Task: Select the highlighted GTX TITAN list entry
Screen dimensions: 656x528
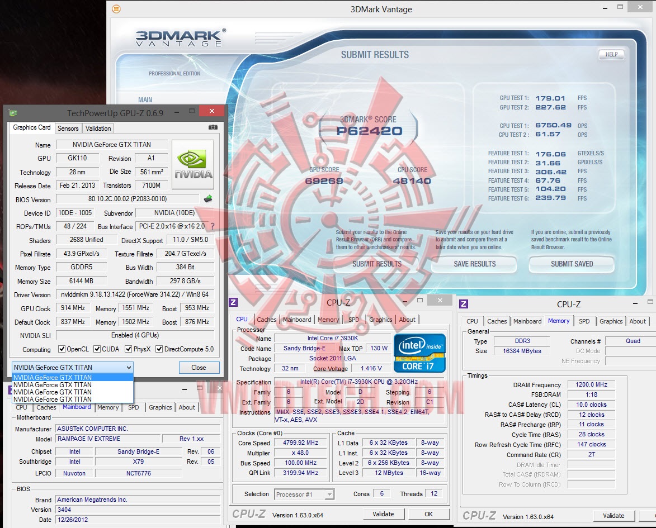Action: pyautogui.click(x=73, y=378)
